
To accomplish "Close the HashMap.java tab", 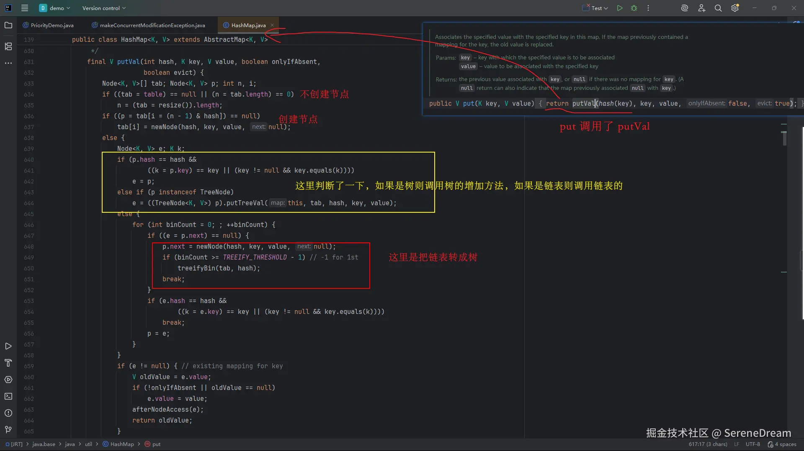I will coord(272,25).
